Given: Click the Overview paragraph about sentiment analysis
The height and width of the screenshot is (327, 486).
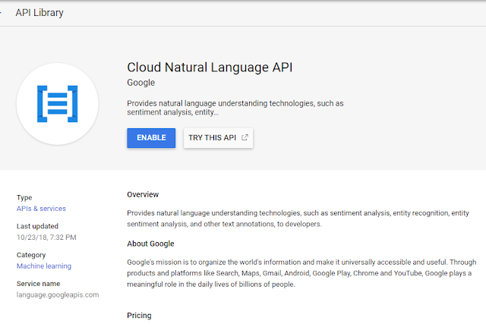Looking at the screenshot, I should coord(298,219).
